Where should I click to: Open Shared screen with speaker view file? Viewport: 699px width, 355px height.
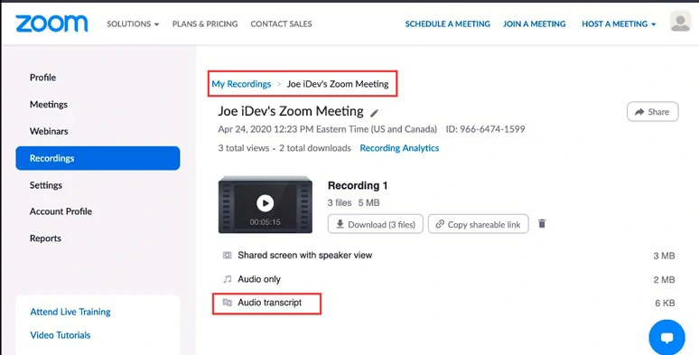(x=305, y=255)
